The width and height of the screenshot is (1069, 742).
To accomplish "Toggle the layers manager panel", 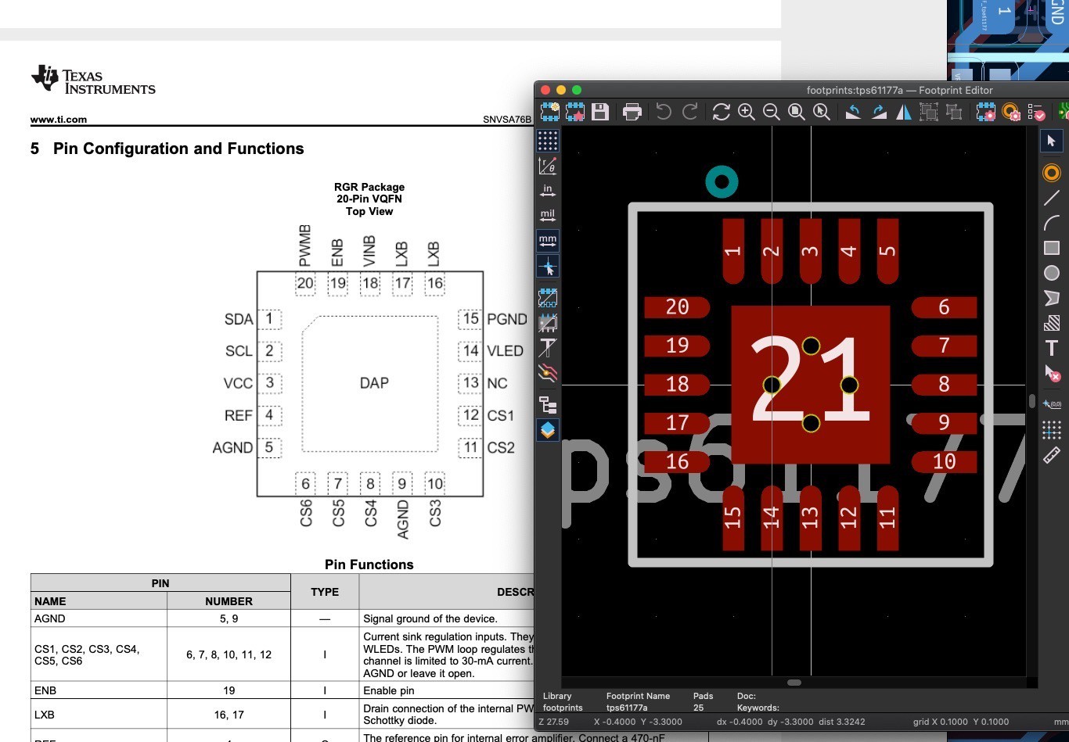I will coord(548,429).
